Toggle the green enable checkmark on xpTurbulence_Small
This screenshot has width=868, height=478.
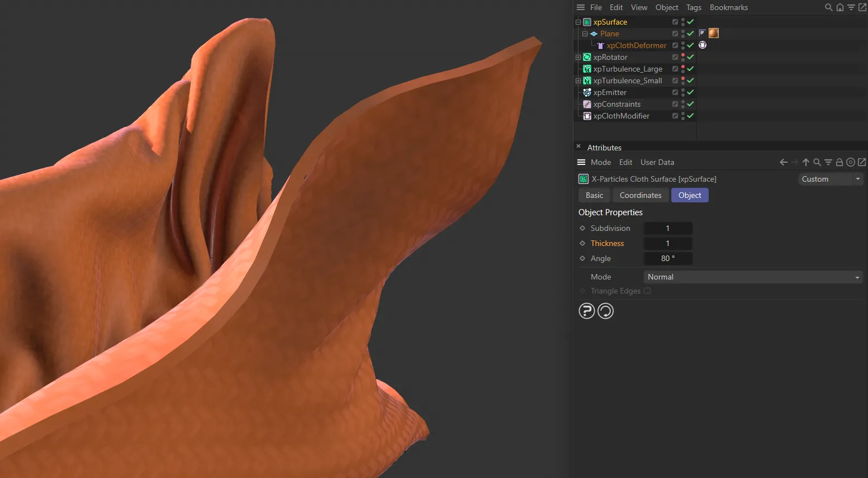[690, 81]
